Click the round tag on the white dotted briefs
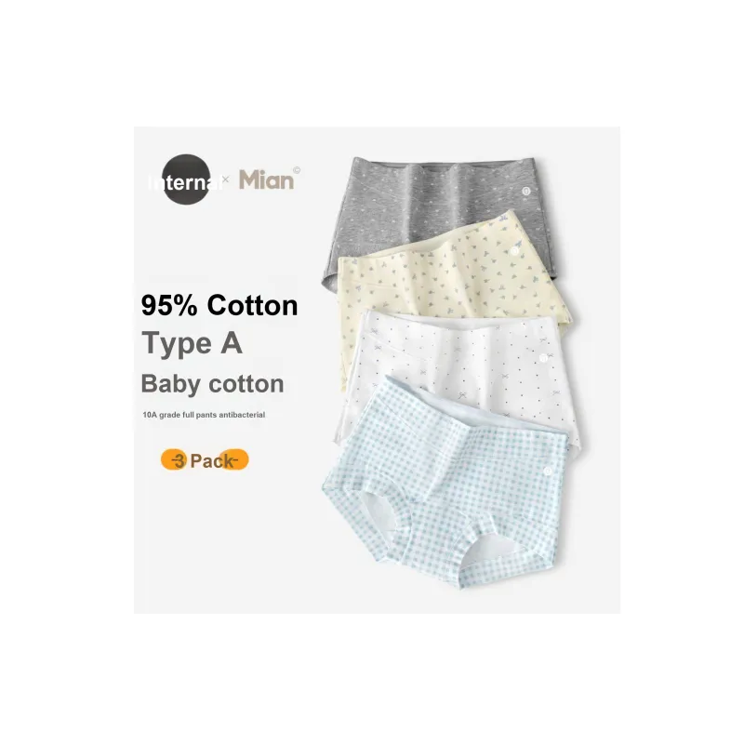Image resolution: width=744 pixels, height=744 pixels. pyautogui.click(x=543, y=358)
